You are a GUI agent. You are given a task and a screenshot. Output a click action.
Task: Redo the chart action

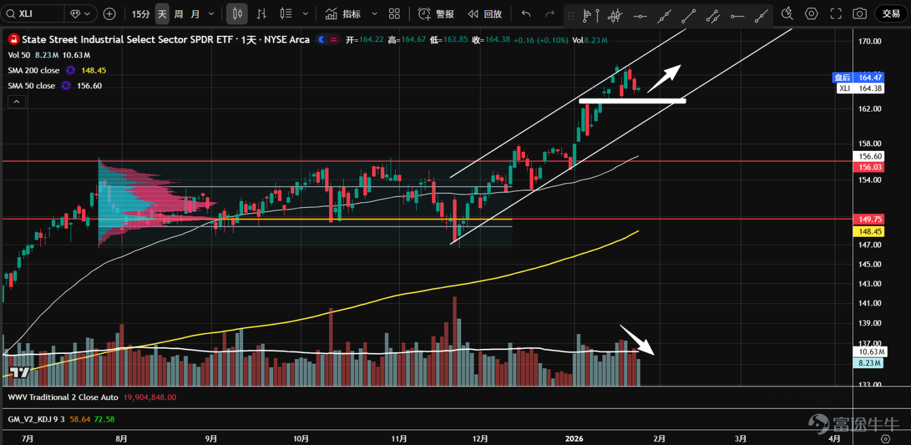[x=550, y=14]
